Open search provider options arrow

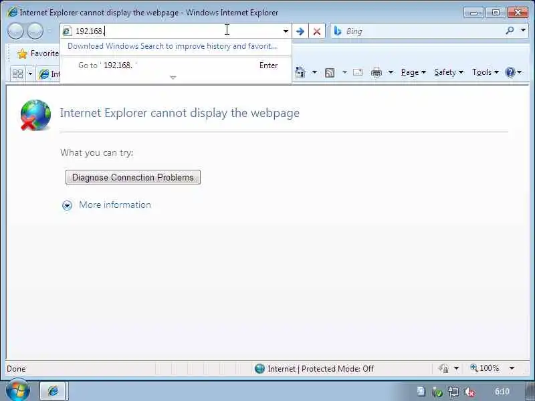[x=523, y=30]
